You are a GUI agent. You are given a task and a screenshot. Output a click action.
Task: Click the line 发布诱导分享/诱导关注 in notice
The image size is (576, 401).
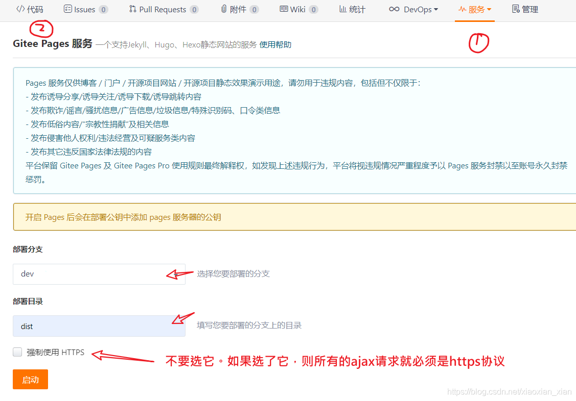[x=113, y=97]
